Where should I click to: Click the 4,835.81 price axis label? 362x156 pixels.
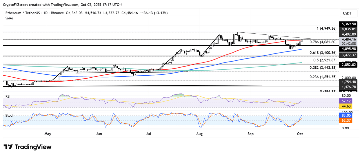click(348, 29)
